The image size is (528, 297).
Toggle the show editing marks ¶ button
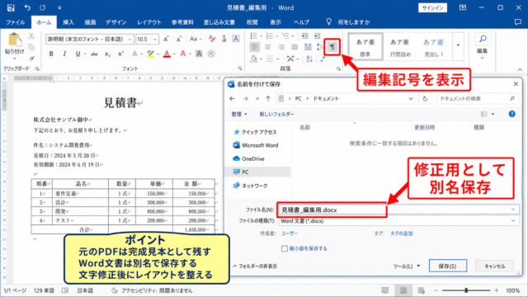tap(332, 47)
